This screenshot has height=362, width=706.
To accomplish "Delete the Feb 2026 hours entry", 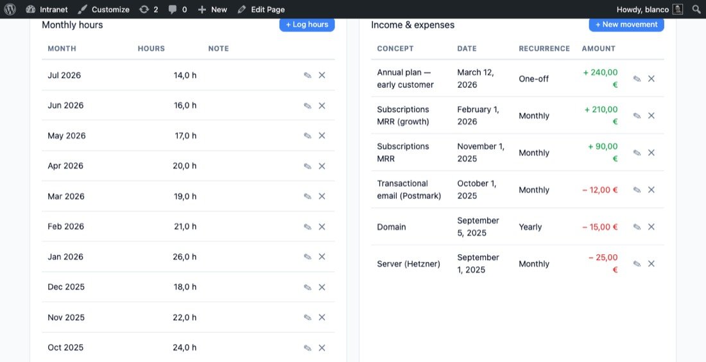I will click(x=322, y=227).
